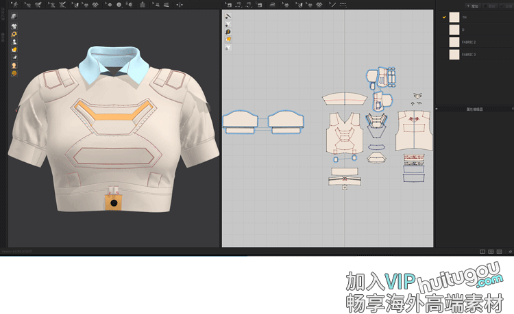The image size is (514, 314).
Task: Click the orange ball icon in 3D vertical toolbar
Action: tap(14, 73)
